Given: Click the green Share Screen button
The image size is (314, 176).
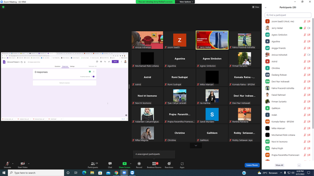Looking at the screenshot, I should point(124,165).
